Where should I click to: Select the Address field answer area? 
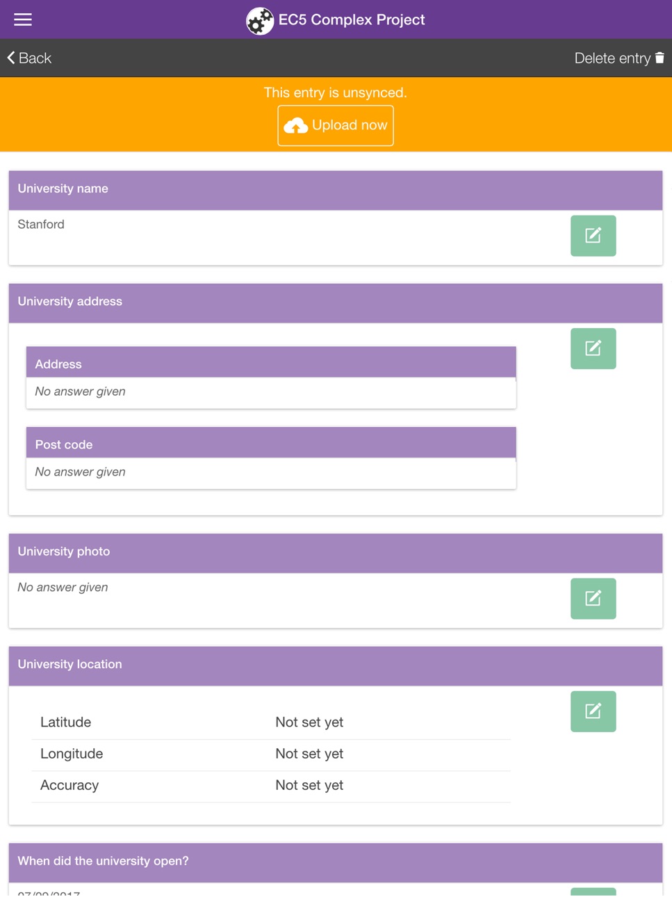pyautogui.click(x=271, y=392)
